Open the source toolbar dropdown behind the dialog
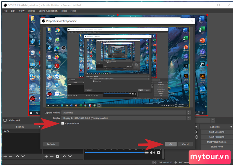 pos(213,120)
